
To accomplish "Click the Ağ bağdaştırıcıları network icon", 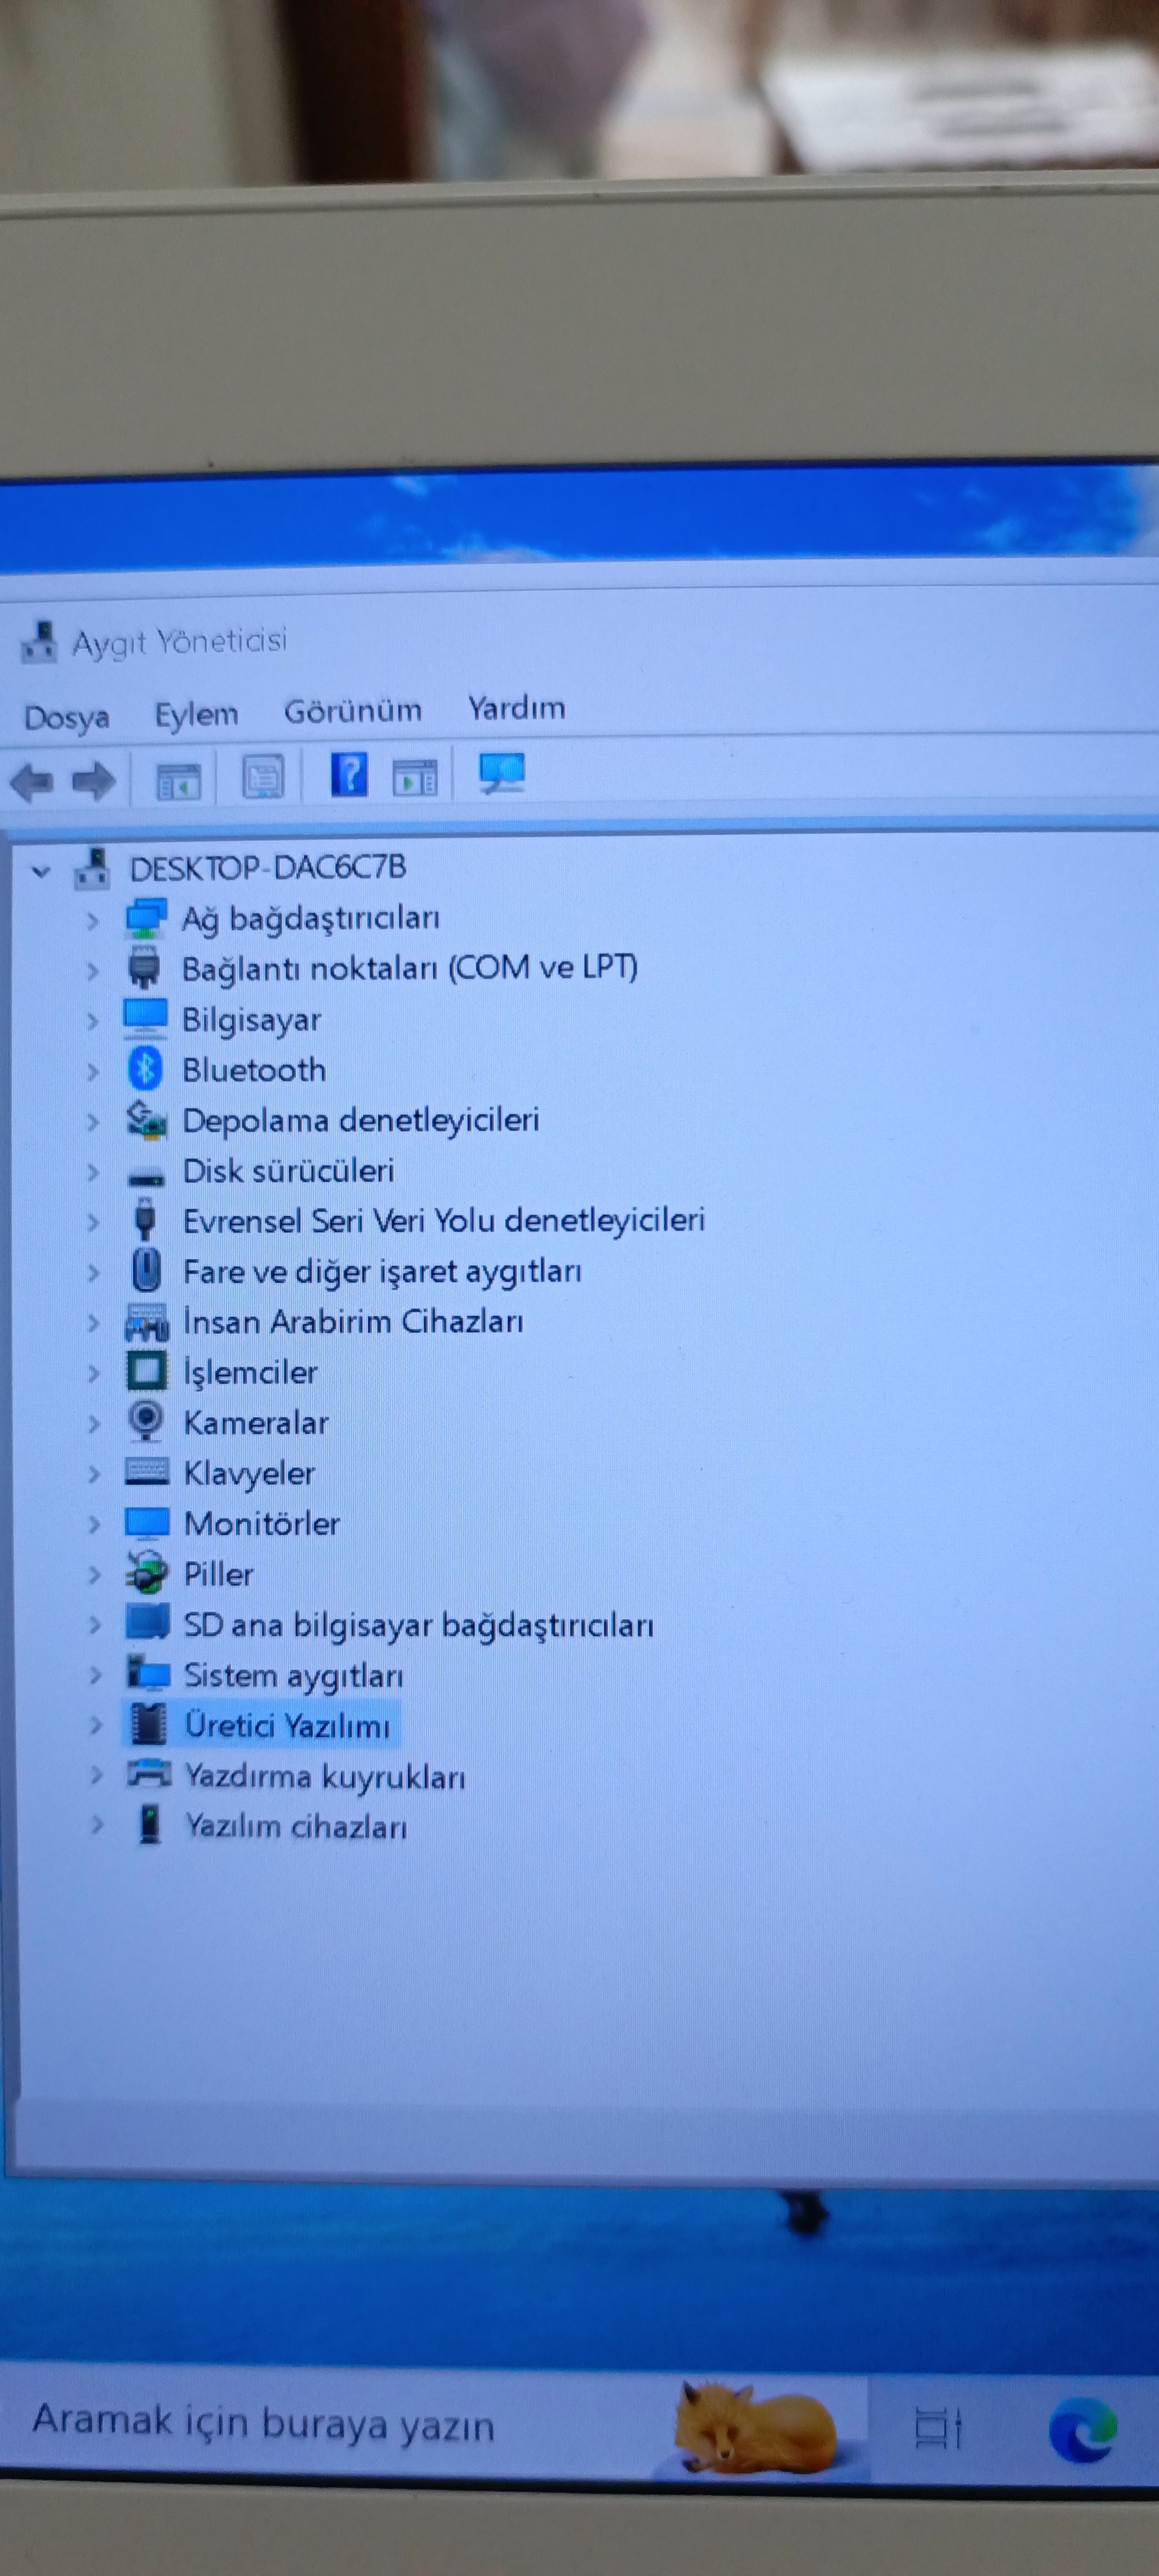I will (x=145, y=918).
